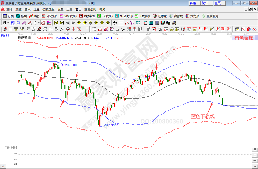
Task: Click the calculator icon in toolbar
Action: tap(151, 23)
